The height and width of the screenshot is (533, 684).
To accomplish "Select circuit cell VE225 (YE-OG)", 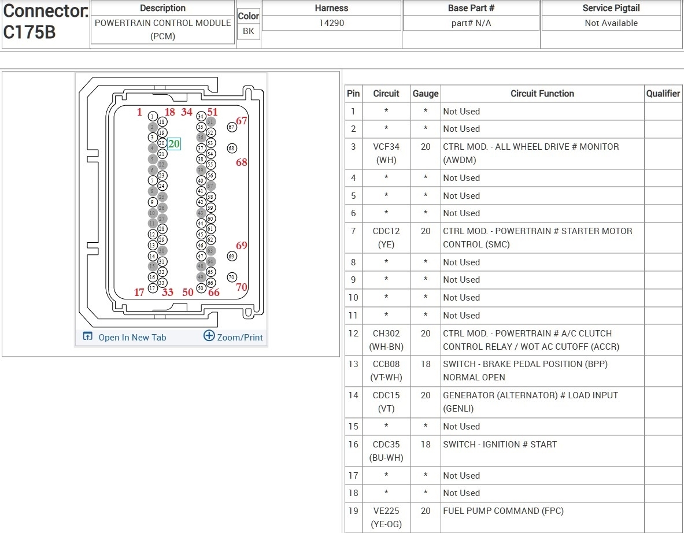I will [x=386, y=517].
